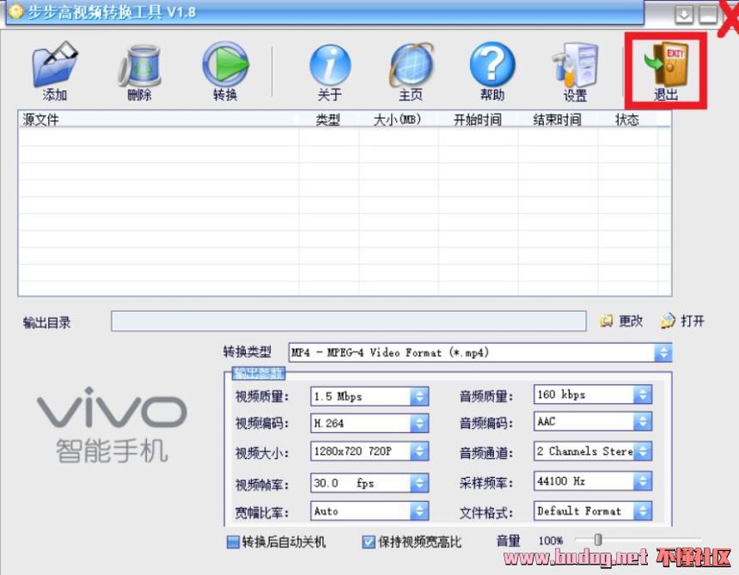Expand the 音频编码 AAC dropdown
739x575 pixels.
coord(643,423)
